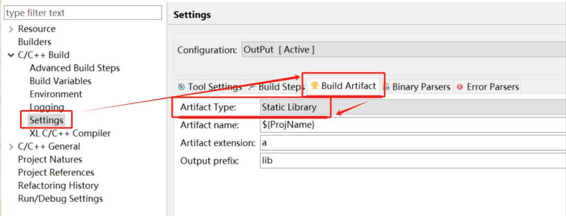The height and width of the screenshot is (216, 566).
Task: Click the Error Parsers red icon
Action: point(460,87)
